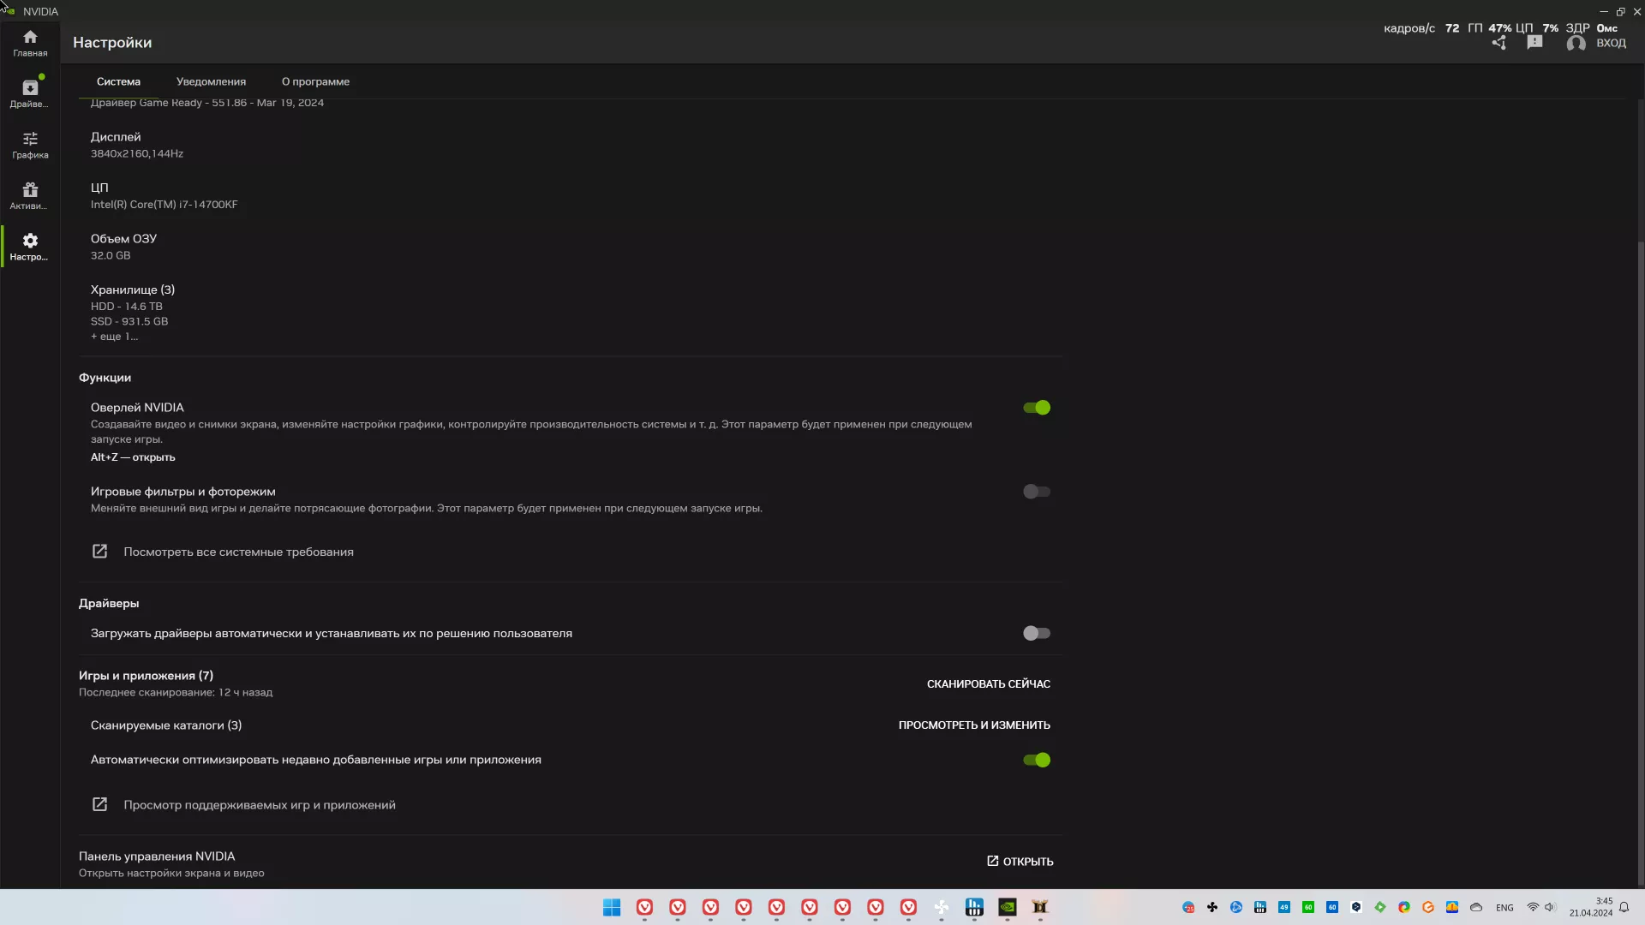
Task: Open the Diablo game icon on the taskbar
Action: click(1040, 907)
